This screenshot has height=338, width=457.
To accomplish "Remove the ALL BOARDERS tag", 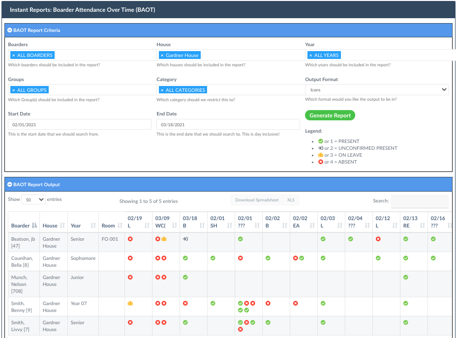I will pos(13,56).
